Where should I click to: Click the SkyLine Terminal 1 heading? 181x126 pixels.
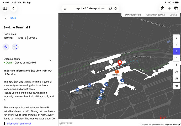[17, 27]
